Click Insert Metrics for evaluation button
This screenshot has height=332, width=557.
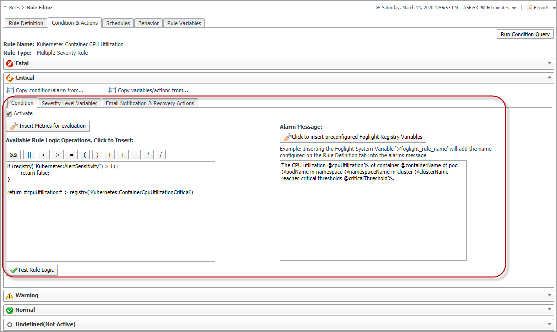[48, 126]
